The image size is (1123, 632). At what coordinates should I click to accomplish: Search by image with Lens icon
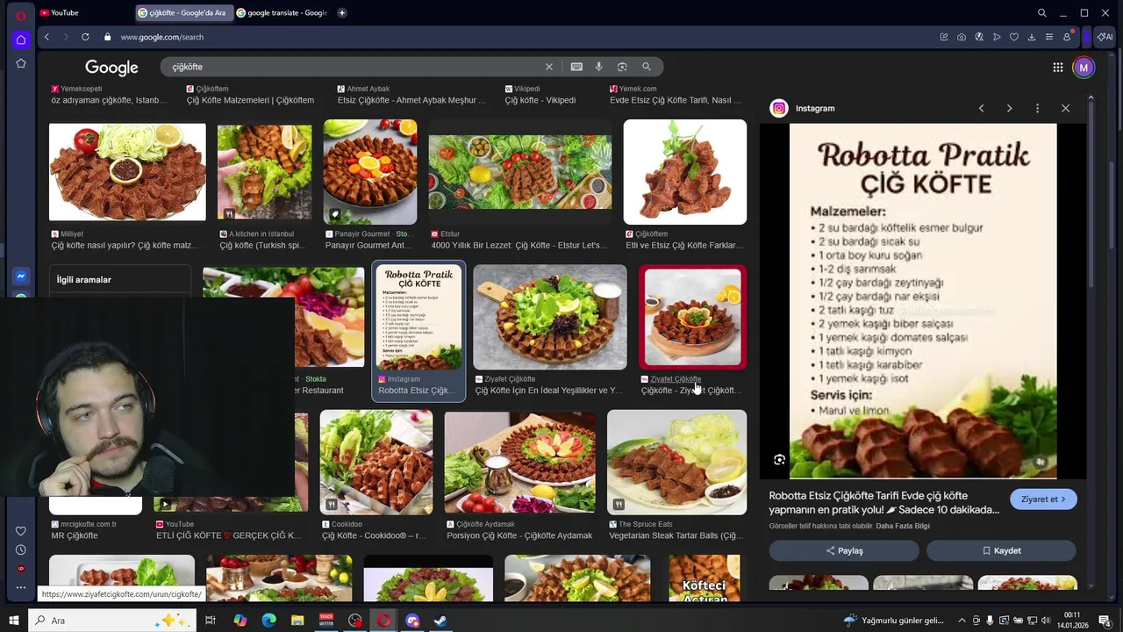tap(622, 67)
